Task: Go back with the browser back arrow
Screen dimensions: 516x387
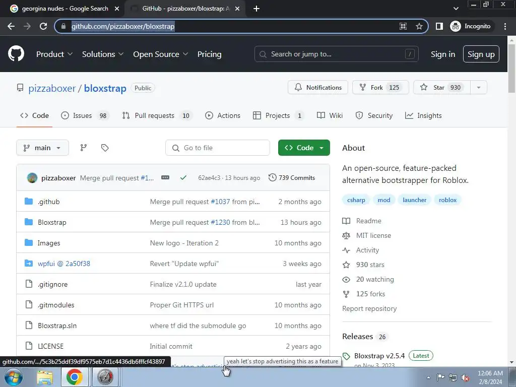Action: [11, 26]
